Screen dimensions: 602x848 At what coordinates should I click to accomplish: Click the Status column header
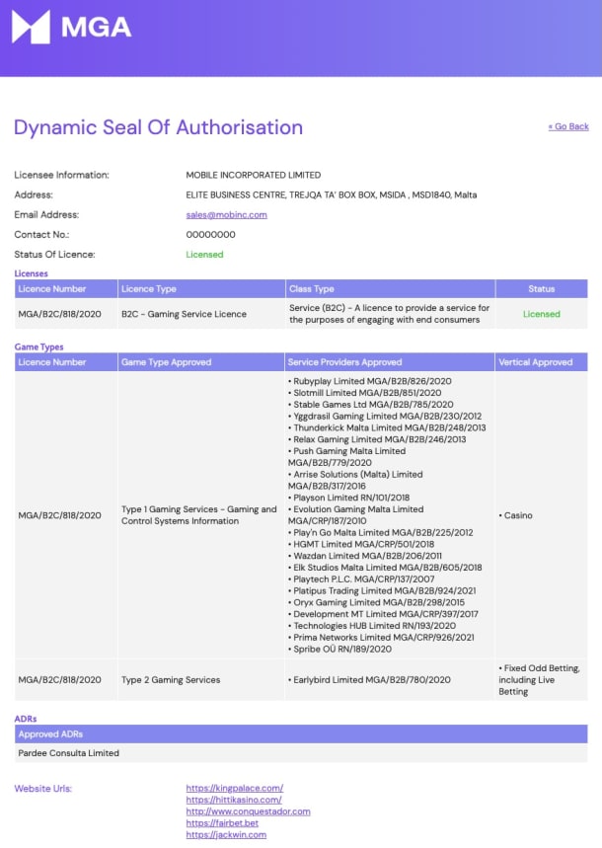pyautogui.click(x=542, y=289)
